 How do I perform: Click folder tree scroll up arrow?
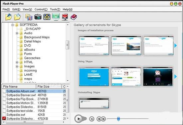click(x=68, y=25)
